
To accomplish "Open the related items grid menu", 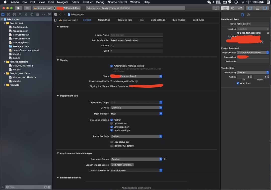I will click(55, 15).
